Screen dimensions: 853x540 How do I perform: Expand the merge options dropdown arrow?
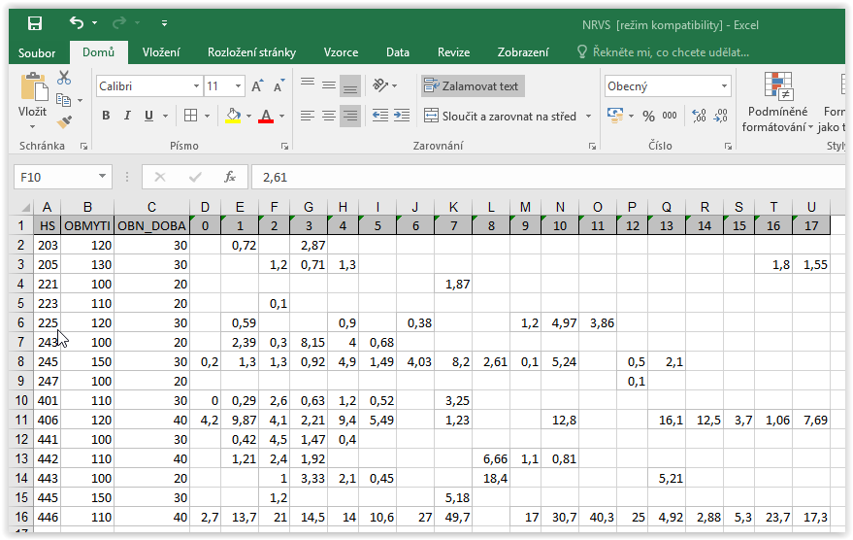(588, 116)
